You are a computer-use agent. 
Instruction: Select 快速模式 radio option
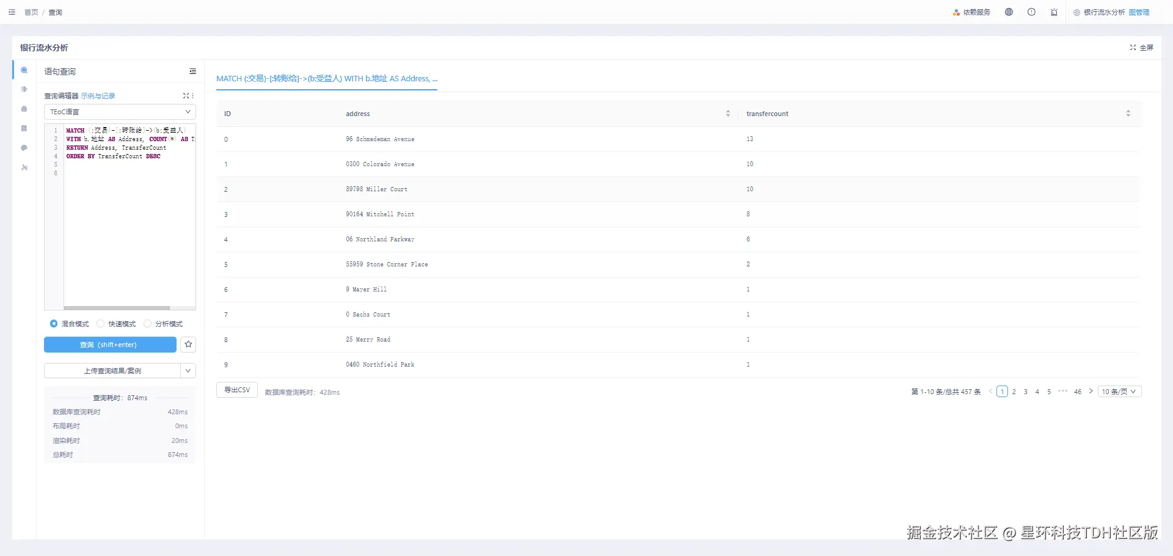101,324
